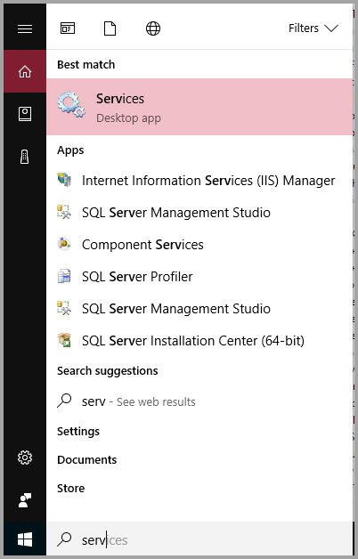
Task: Expand the Documents results category
Action: point(87,460)
